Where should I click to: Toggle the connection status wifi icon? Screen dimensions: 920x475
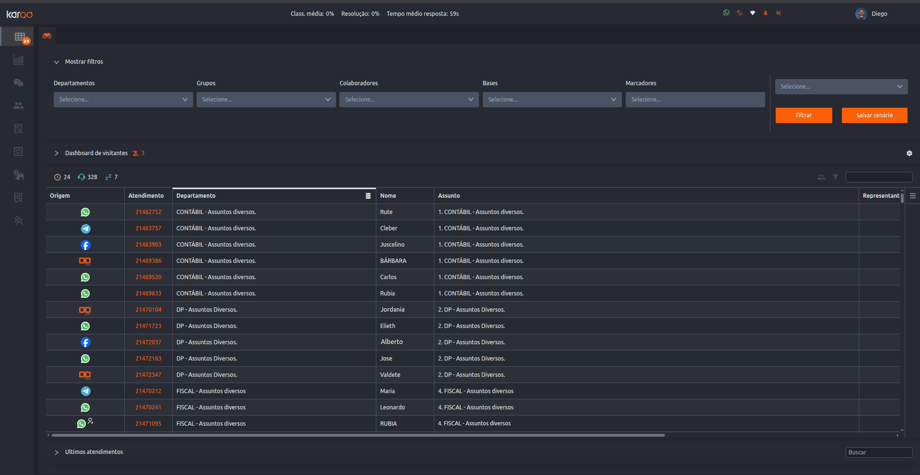[x=753, y=13]
